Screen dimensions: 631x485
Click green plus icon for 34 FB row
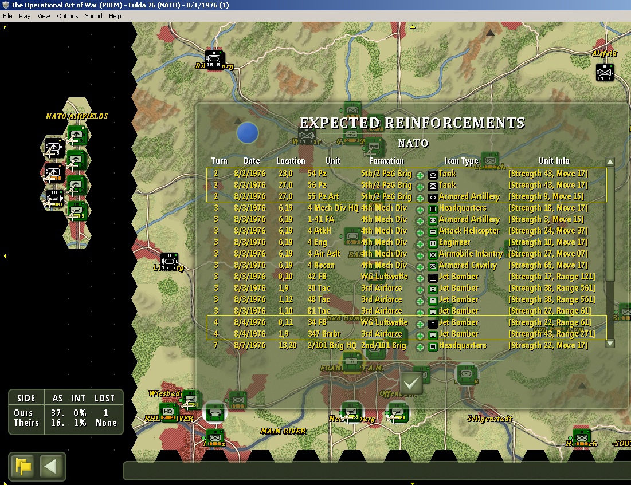point(420,324)
